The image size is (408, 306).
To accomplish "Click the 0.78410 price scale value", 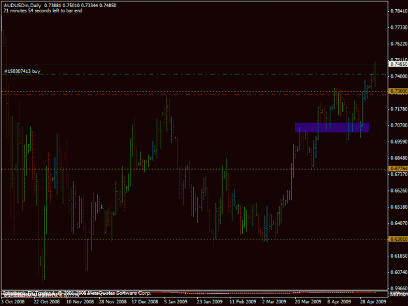I will [399, 11].
